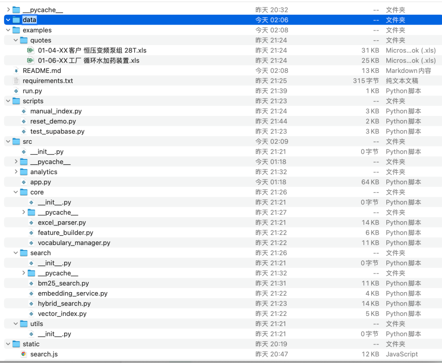
Task: Click the 64 KB size of app.py
Action: (370, 182)
